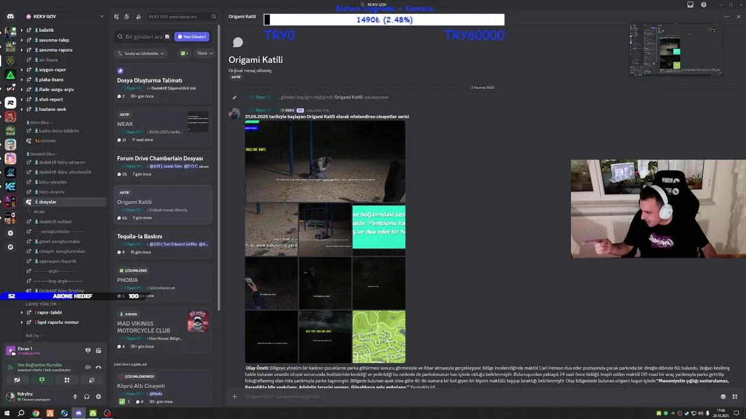
Task: Open Discord help question mark icon
Action: click(703, 5)
